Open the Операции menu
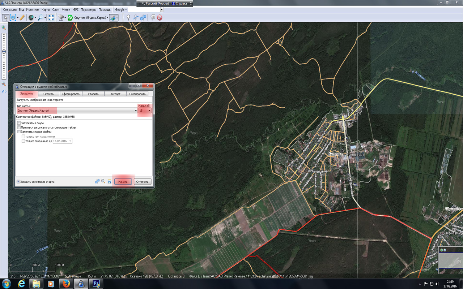The height and width of the screenshot is (289, 463). tap(10, 10)
